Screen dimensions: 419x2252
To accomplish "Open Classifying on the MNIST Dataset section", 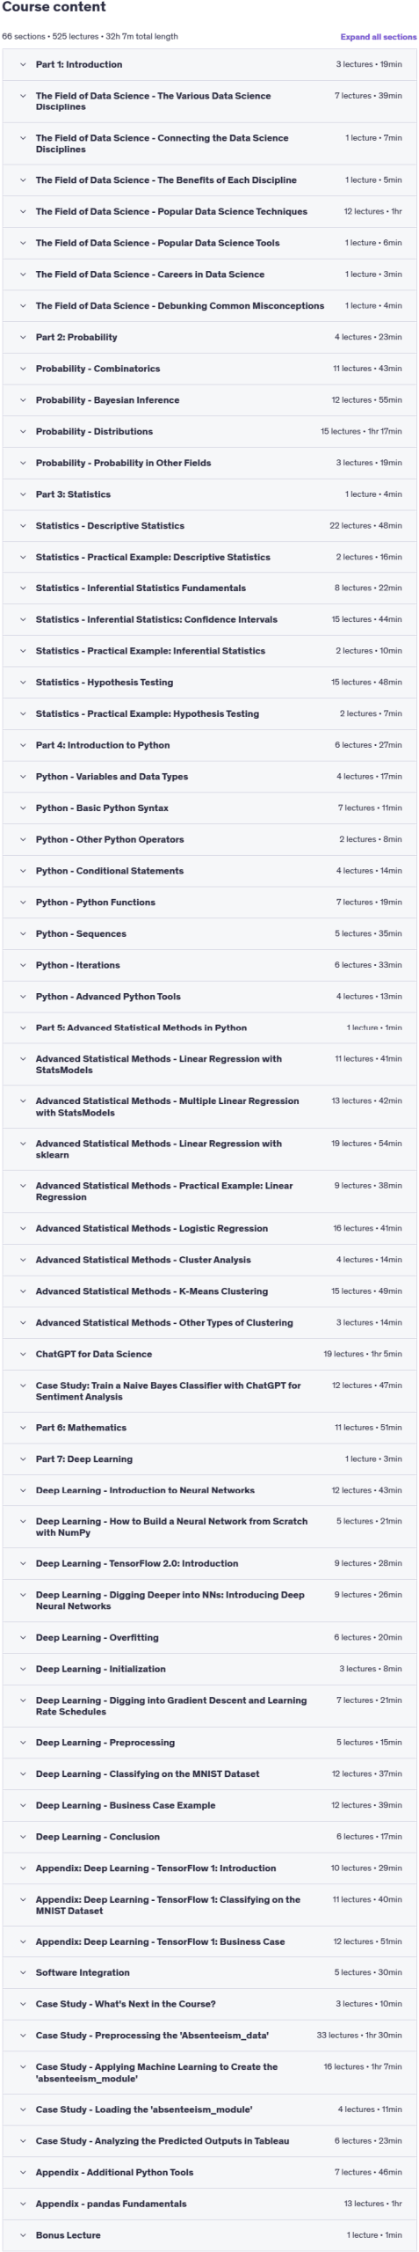I will click(x=209, y=1774).
